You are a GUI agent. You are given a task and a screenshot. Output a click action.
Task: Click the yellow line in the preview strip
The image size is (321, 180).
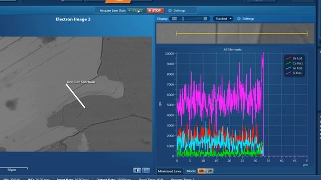[x=242, y=33]
